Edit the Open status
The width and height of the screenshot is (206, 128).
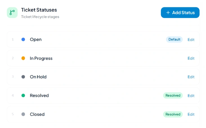191,40
